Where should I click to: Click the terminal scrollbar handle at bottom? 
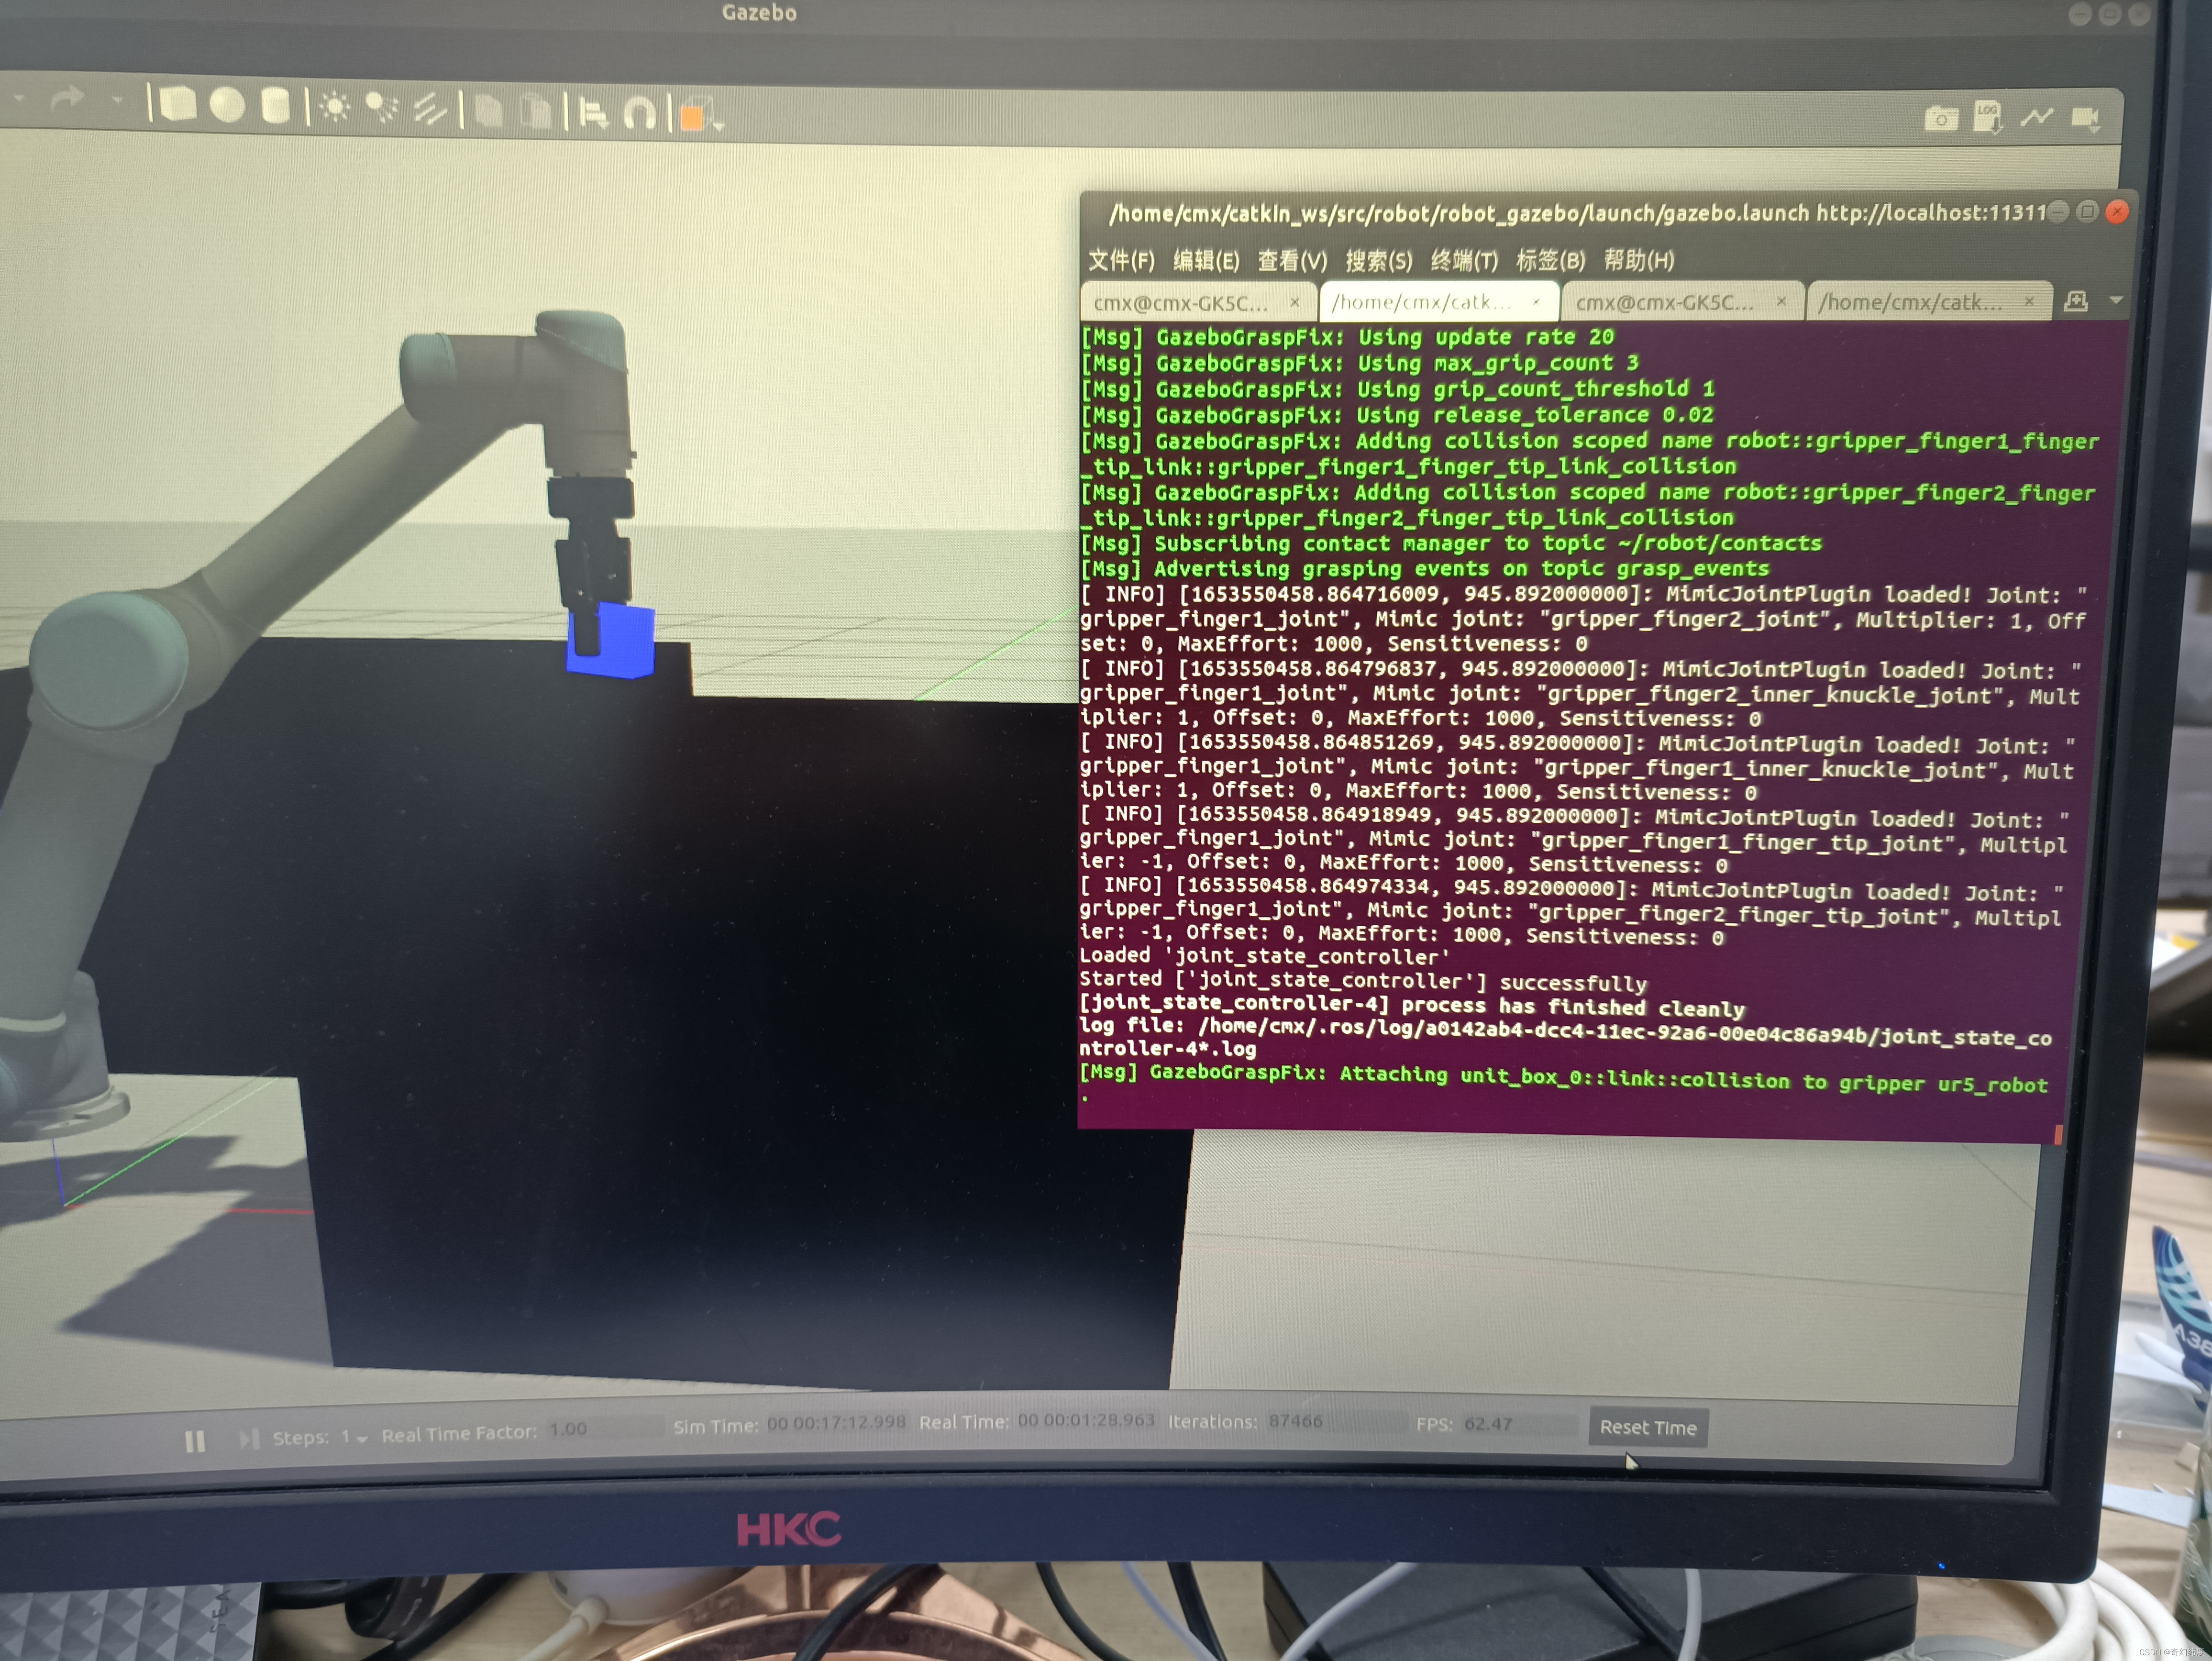pyautogui.click(x=2057, y=1134)
